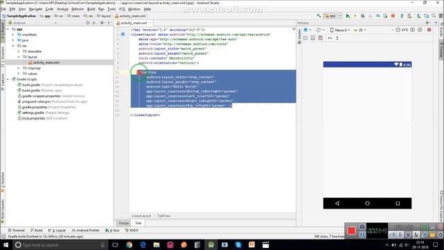Pause the screen recording
This screenshot has height=250, width=444.
click(x=362, y=235)
